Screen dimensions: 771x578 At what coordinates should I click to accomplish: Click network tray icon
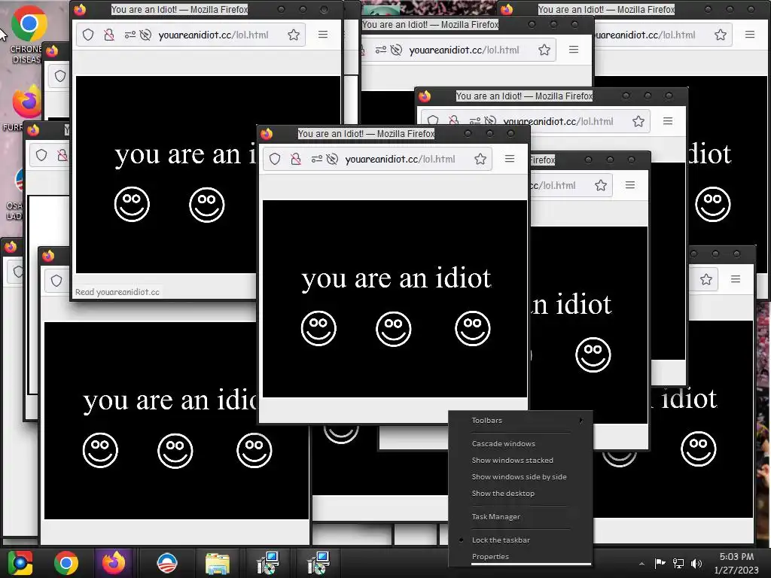(x=678, y=563)
